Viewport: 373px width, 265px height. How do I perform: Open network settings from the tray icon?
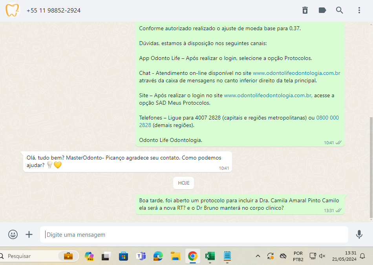click(313, 256)
